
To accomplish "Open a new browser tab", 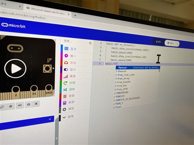I will [x=75, y=15].
